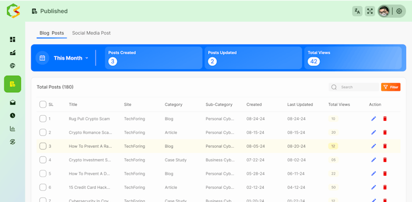Check the select-all checkbox beside SL
Screen dimensions: 412x202
[x=43, y=104]
